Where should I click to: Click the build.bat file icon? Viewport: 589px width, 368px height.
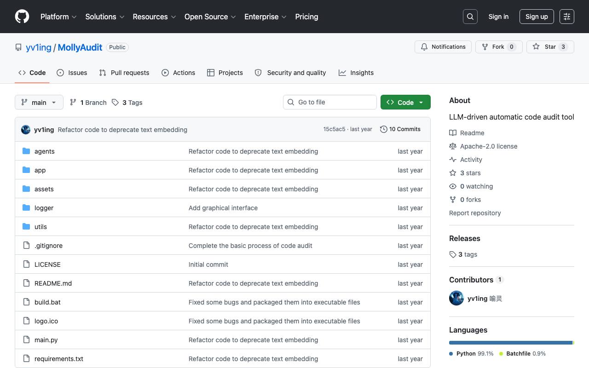click(x=26, y=302)
